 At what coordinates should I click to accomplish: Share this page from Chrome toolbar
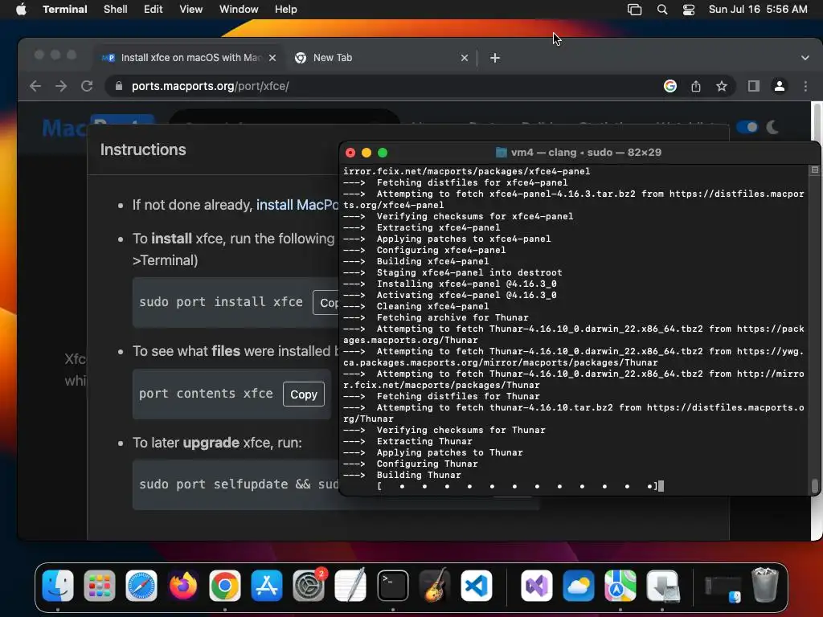tap(696, 86)
